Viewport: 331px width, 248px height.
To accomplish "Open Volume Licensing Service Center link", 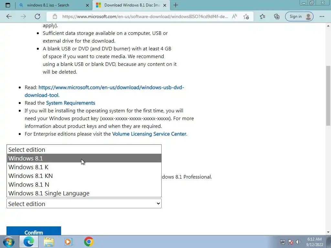I will pyautogui.click(x=149, y=134).
